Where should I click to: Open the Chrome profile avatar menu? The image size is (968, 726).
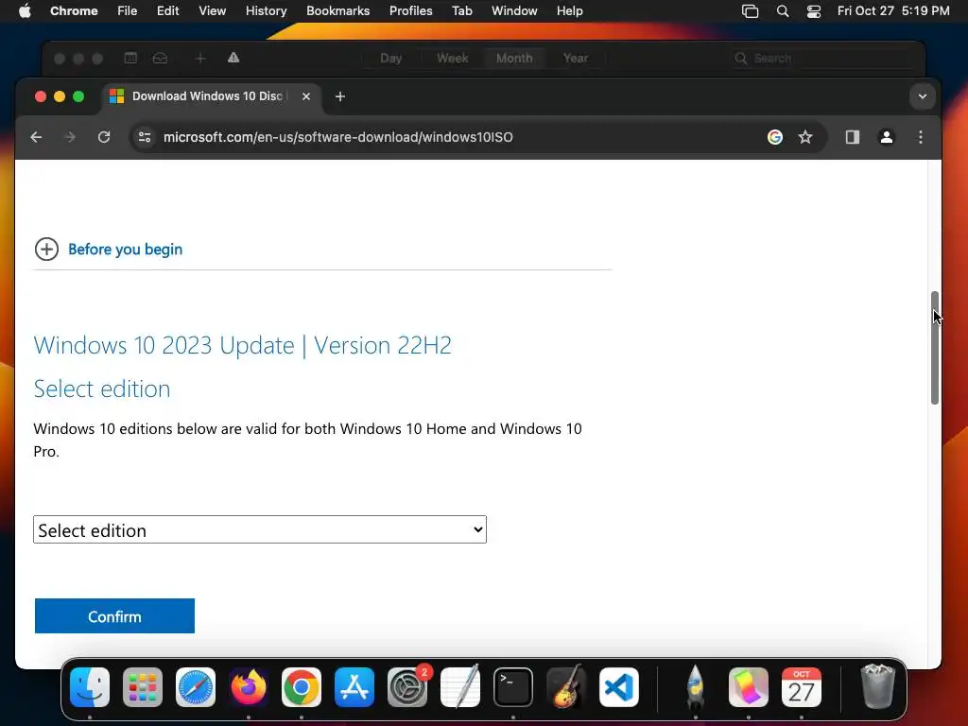tap(887, 137)
